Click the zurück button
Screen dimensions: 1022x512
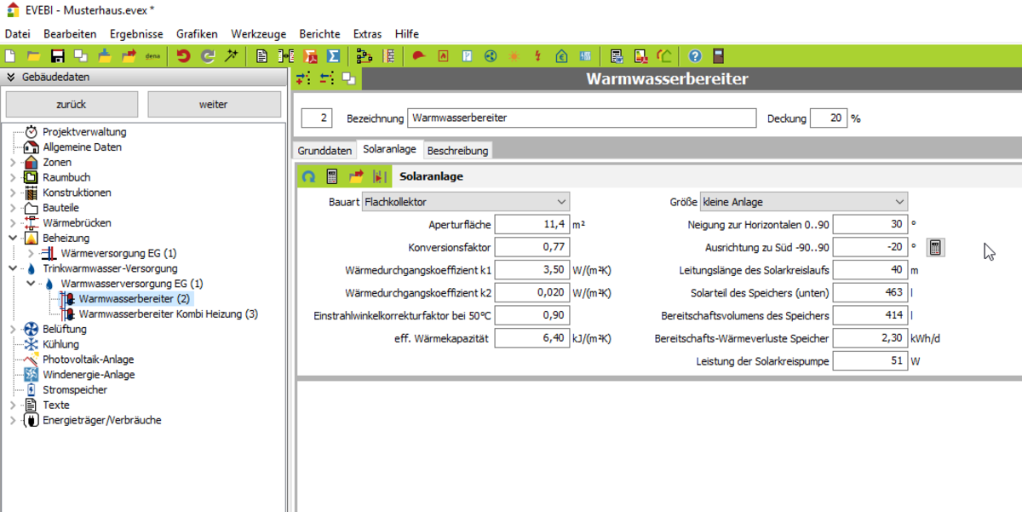[x=71, y=105]
